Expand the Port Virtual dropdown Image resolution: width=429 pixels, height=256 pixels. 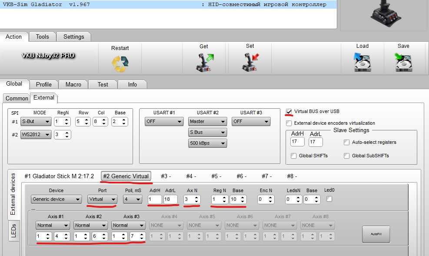point(102,199)
